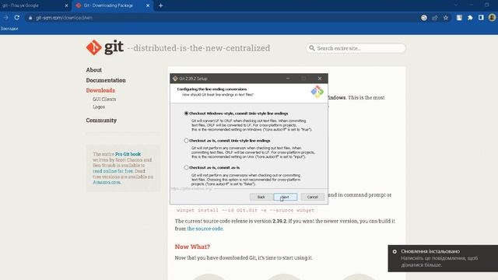This screenshot has height=280, width=498.
Task: Open a new browser tab
Action: coord(161,5)
